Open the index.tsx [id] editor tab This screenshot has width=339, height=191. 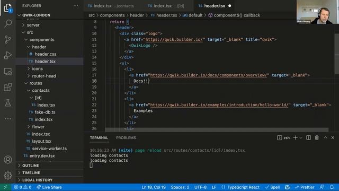[x=166, y=6]
